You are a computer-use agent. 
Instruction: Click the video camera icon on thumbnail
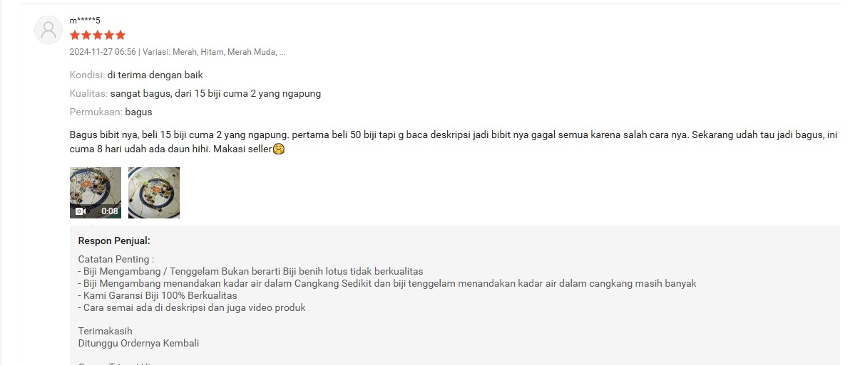(x=80, y=211)
